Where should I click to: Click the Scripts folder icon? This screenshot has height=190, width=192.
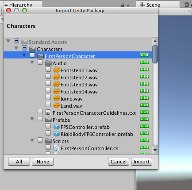click(48, 141)
